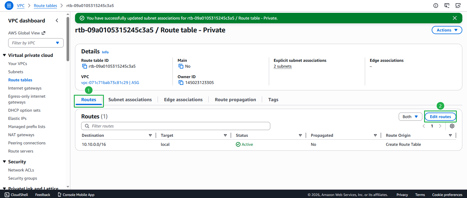The width and height of the screenshot is (467, 198).
Task: Dismiss the green success banner
Action: tap(455, 18)
